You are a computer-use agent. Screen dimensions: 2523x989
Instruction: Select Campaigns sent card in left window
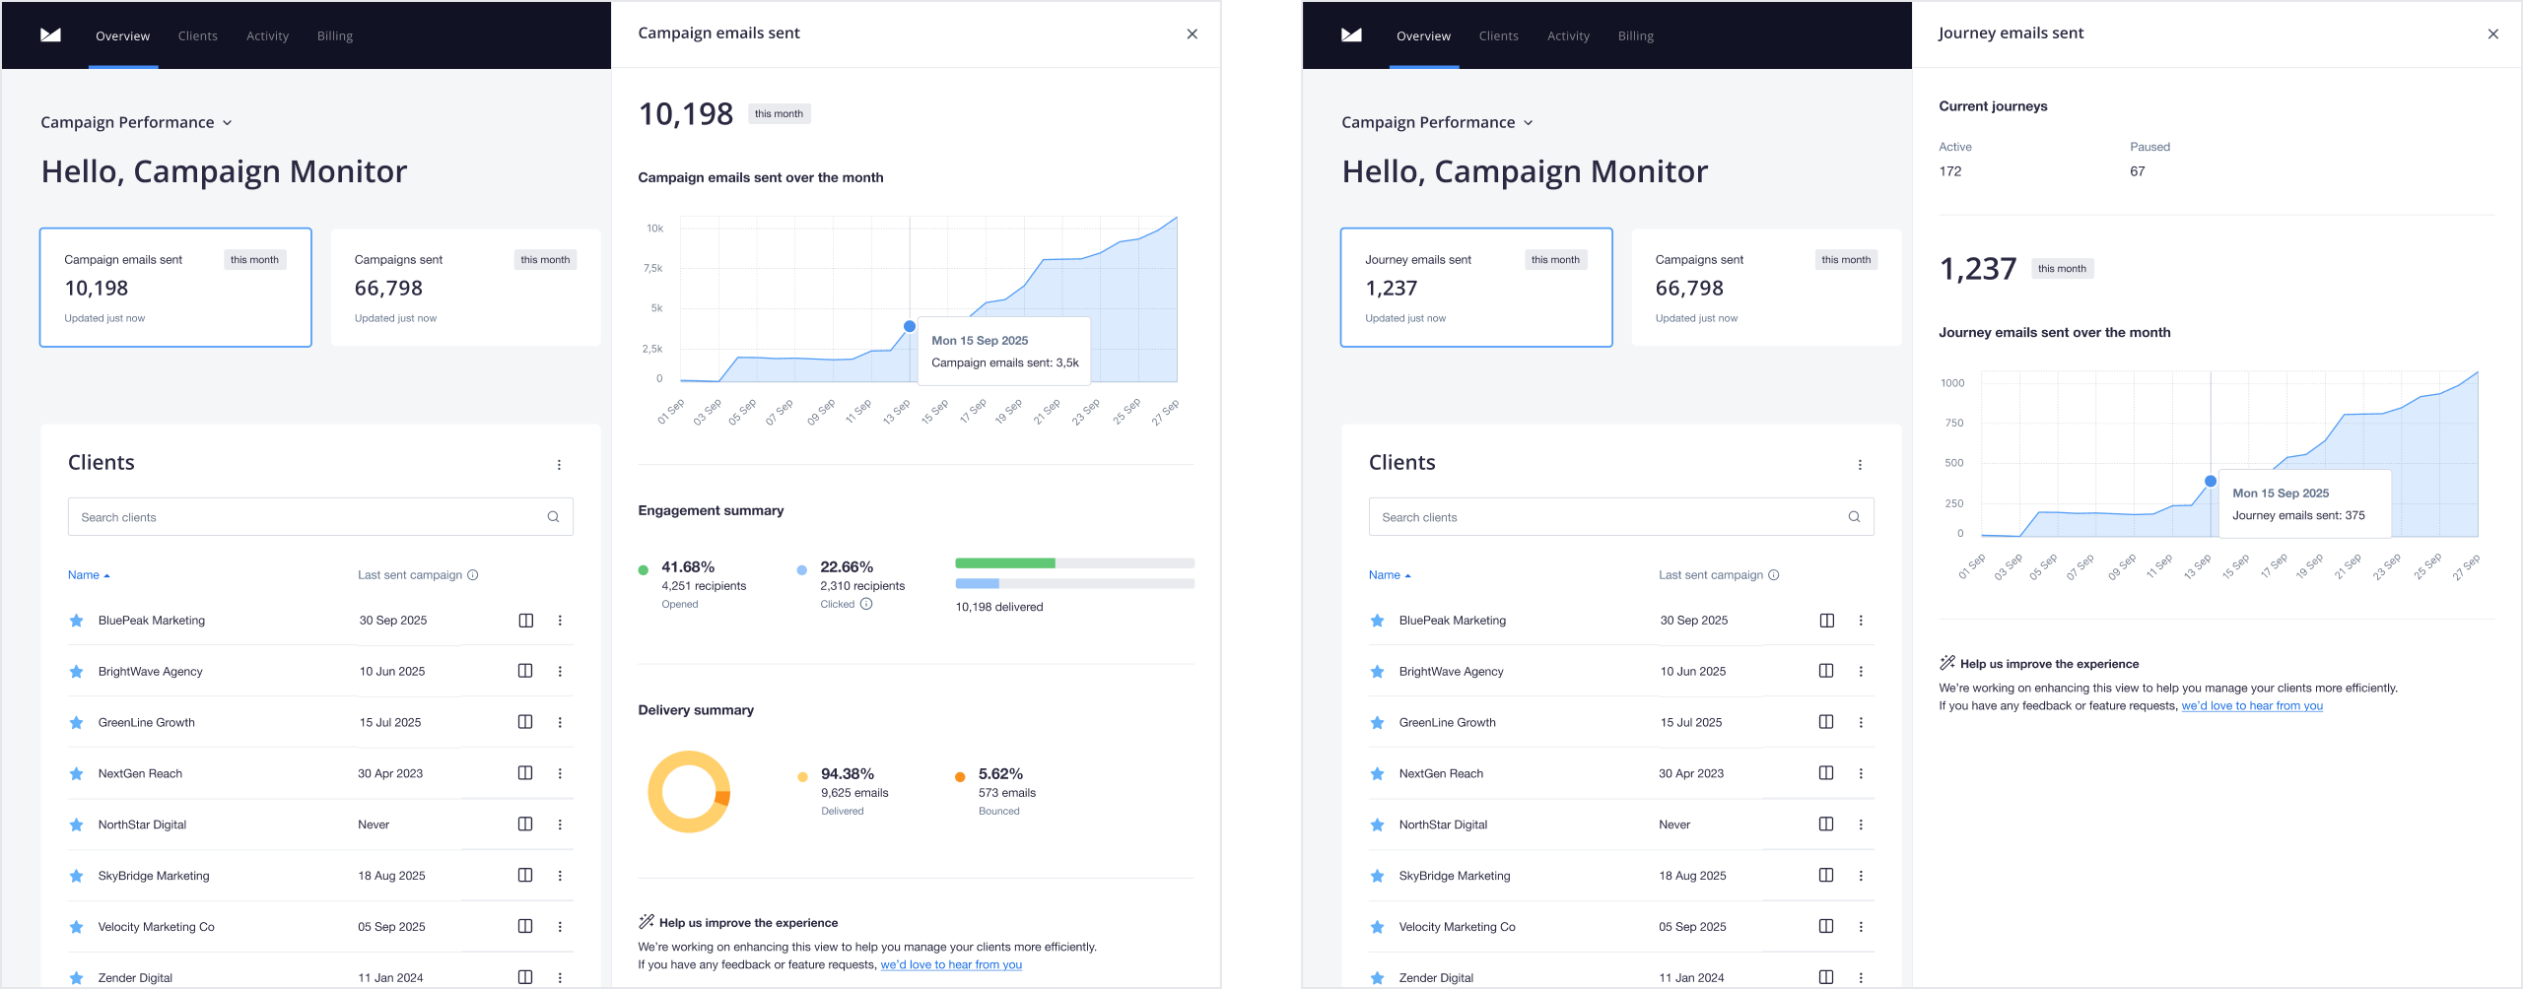tap(465, 288)
